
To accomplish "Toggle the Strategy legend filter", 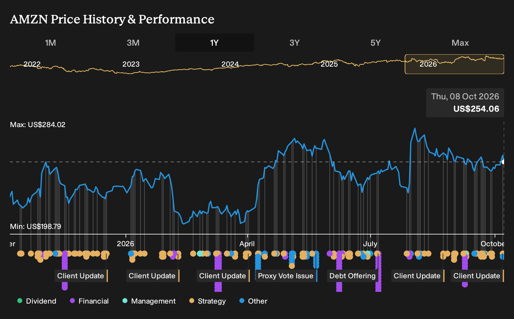I will click(208, 301).
